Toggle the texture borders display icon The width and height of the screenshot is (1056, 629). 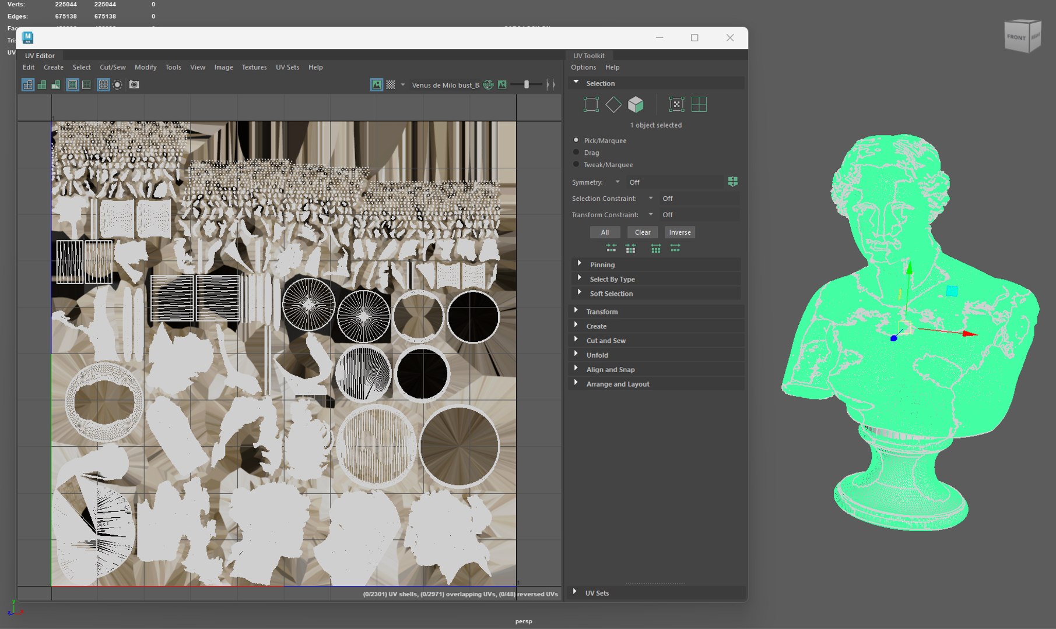pos(72,85)
